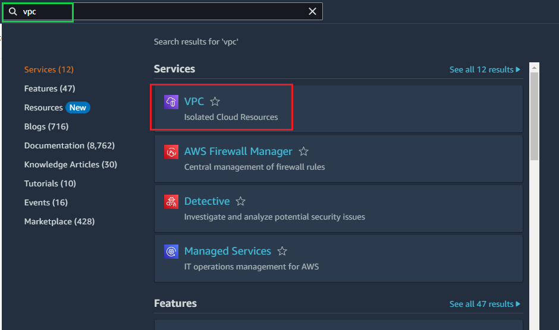Star the Detective service
Image resolution: width=559 pixels, height=330 pixels.
point(241,201)
